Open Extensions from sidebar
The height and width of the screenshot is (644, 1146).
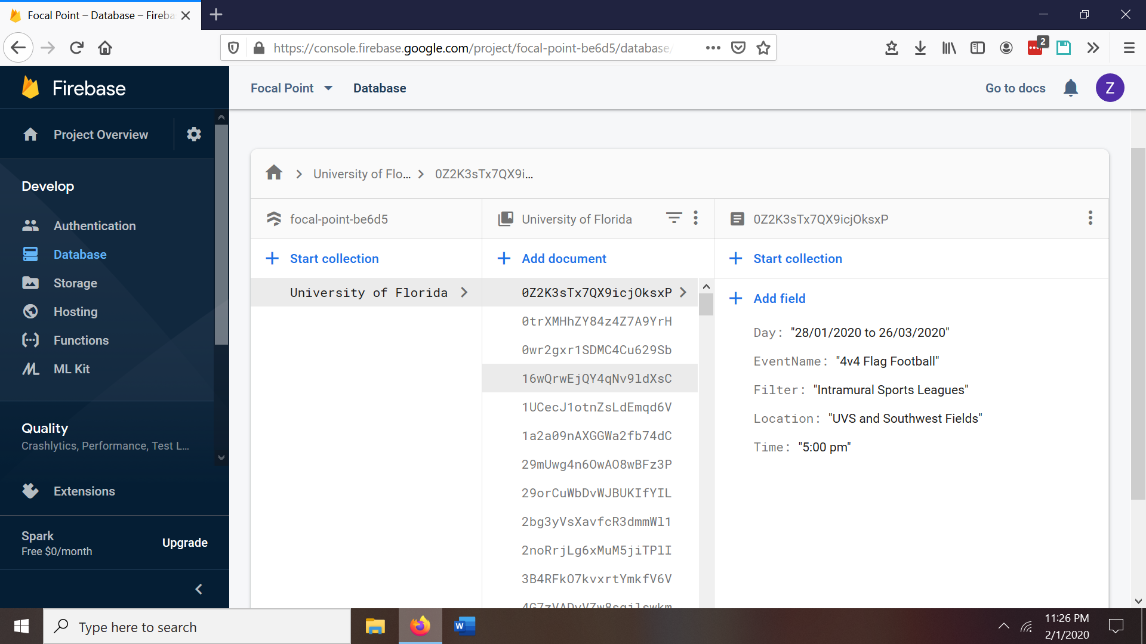[84, 491]
